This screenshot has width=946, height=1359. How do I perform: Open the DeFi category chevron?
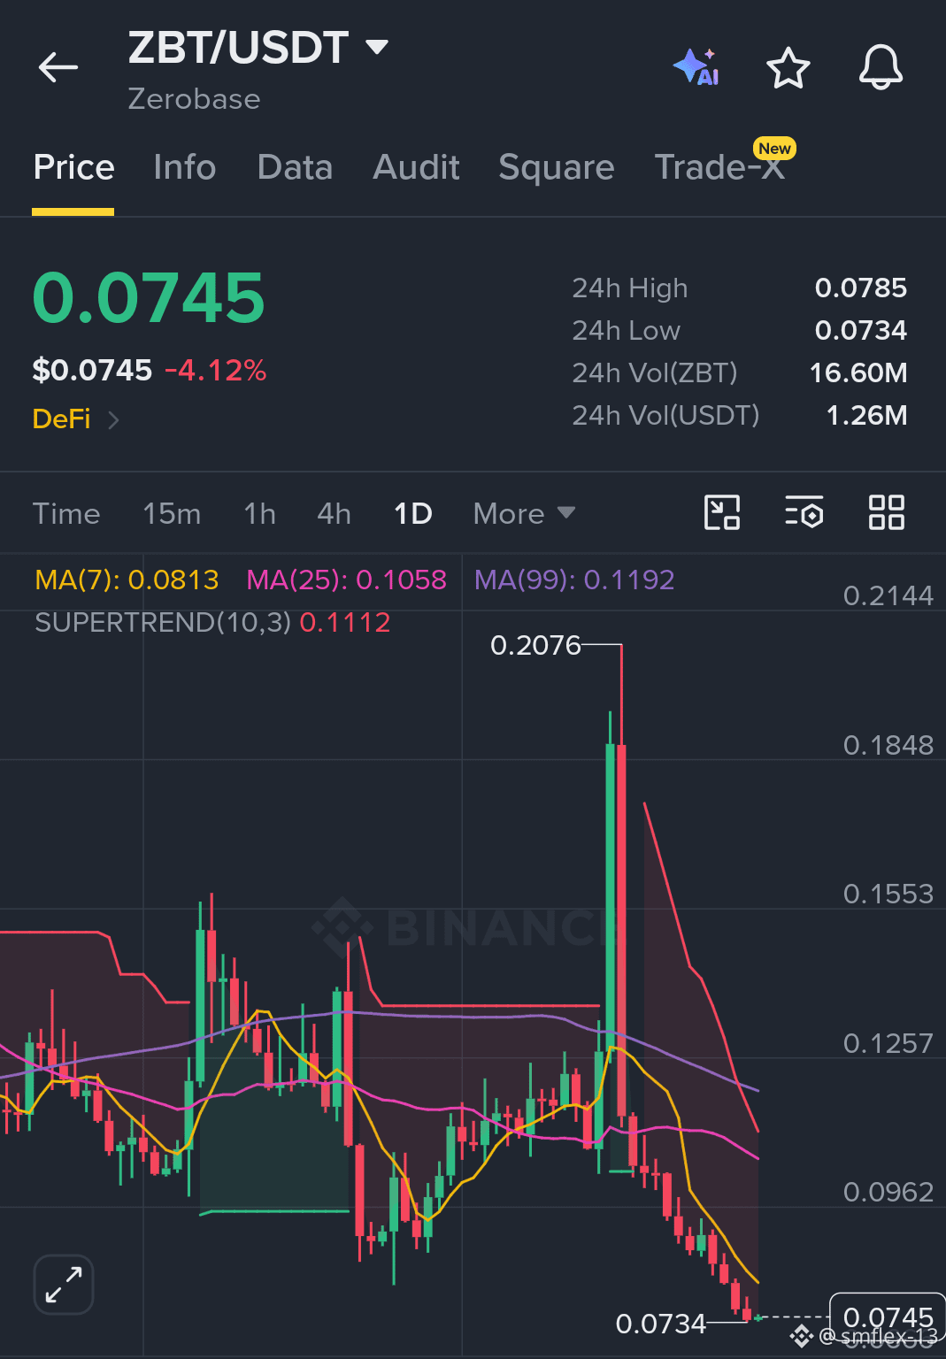coord(113,419)
